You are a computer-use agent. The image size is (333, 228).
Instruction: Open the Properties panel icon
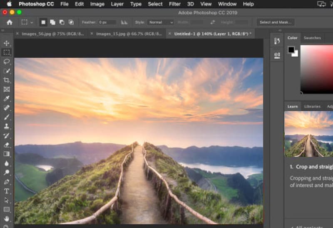[277, 55]
